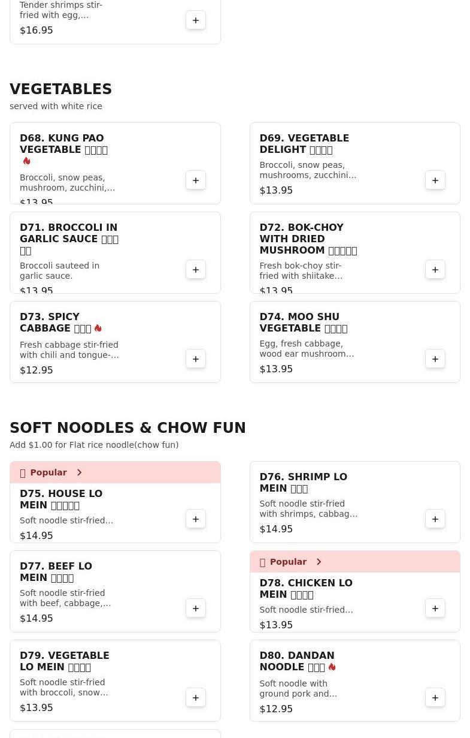Add D79 Vegetable Lo Mein to cart
This screenshot has width=470, height=738.
pos(196,698)
